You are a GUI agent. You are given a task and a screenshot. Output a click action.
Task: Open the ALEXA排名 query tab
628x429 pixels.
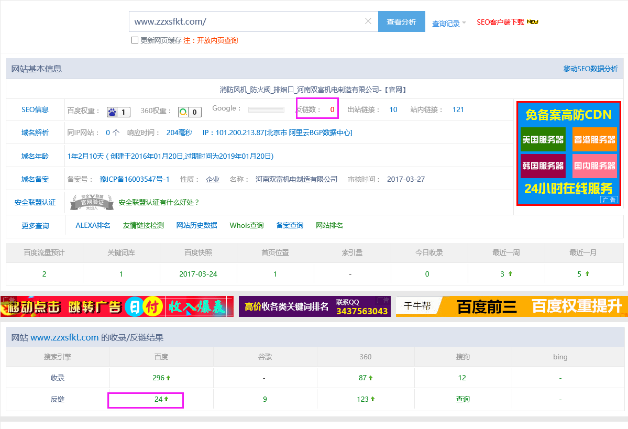point(93,225)
